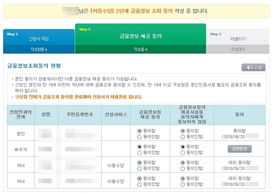Select the Step 2 금융정보 제공 동의 tab

[140, 35]
